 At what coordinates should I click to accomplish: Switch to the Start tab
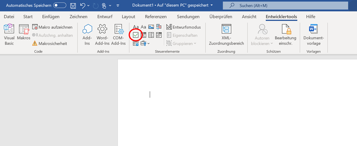[28, 17]
